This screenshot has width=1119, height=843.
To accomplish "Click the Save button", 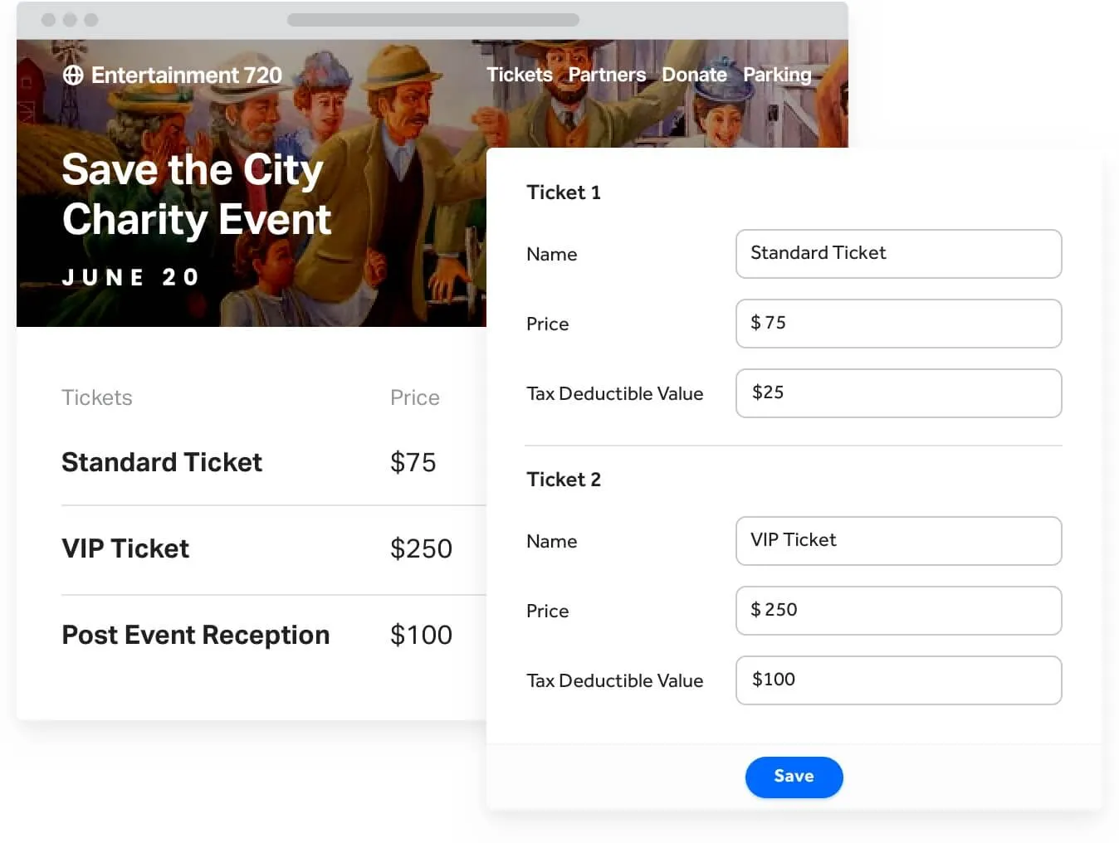I will point(794,777).
